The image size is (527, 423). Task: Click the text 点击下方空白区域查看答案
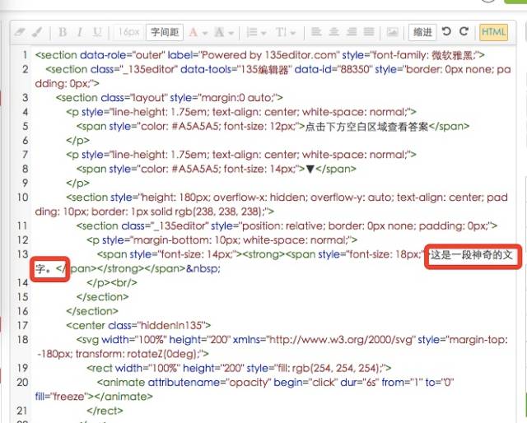[366, 127]
